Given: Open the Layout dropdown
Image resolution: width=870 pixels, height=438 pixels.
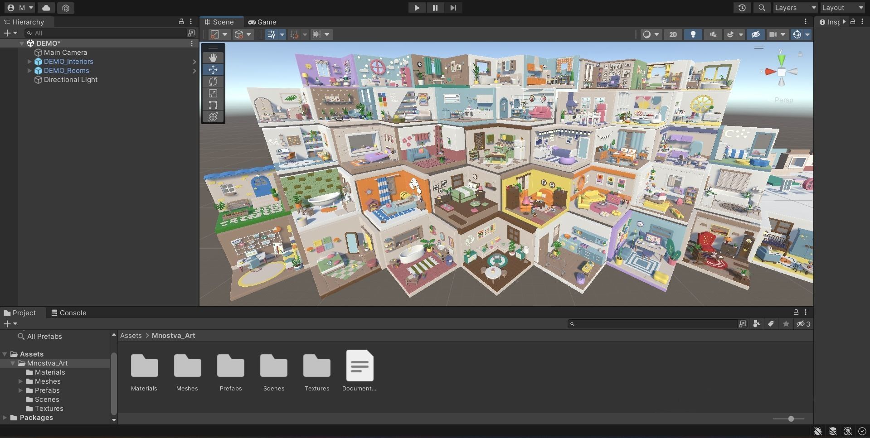Looking at the screenshot, I should tap(842, 8).
